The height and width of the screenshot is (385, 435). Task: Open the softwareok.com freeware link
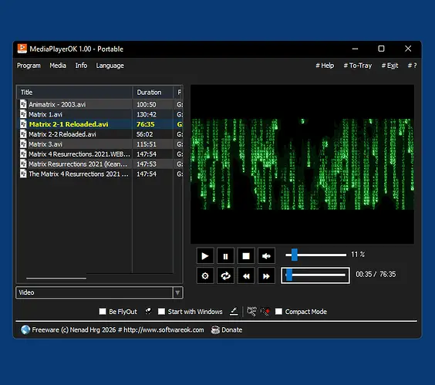(x=118, y=329)
